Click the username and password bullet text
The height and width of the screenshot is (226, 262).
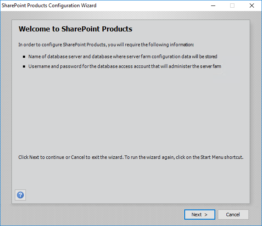tap(124, 67)
